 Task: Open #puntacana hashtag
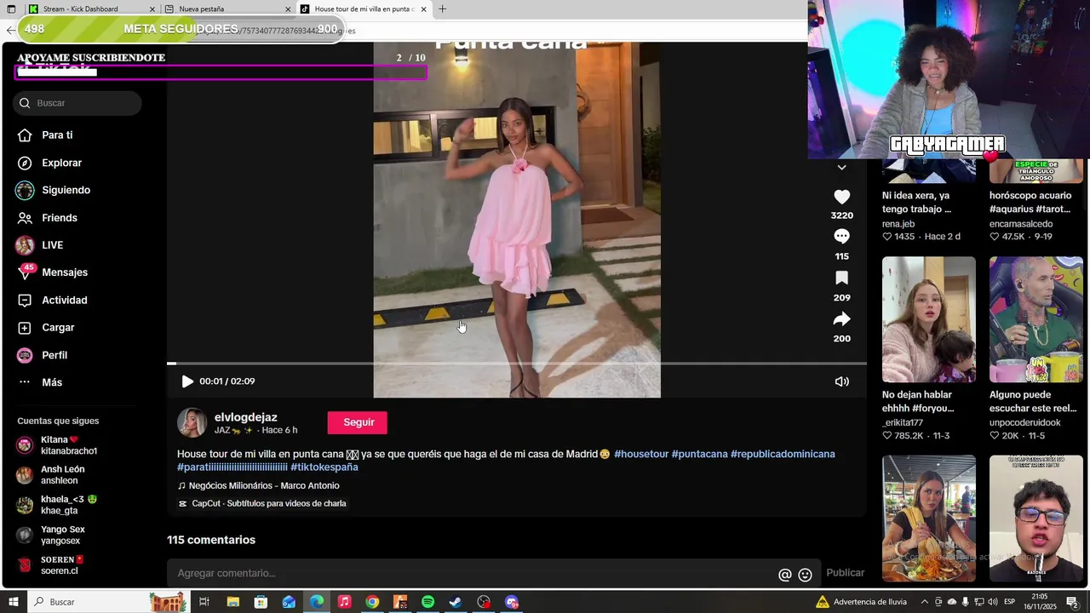(x=700, y=454)
